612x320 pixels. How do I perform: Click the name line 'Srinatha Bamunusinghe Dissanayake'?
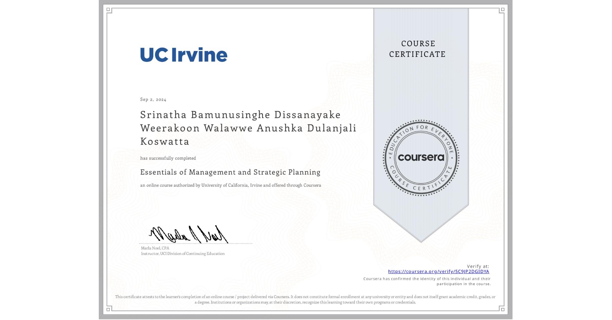pyautogui.click(x=240, y=114)
